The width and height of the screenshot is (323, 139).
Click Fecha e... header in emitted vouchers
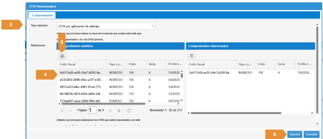click(175, 64)
